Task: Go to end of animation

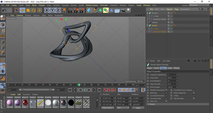Action: (x=99, y=90)
